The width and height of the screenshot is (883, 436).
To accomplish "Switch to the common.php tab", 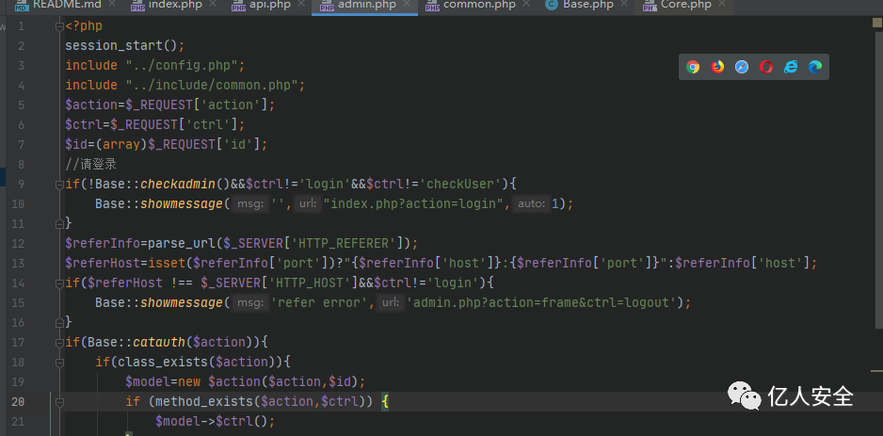I will click(479, 5).
